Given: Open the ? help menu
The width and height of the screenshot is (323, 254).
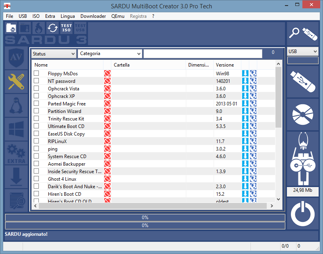Looking at the screenshot, I should click(153, 16).
